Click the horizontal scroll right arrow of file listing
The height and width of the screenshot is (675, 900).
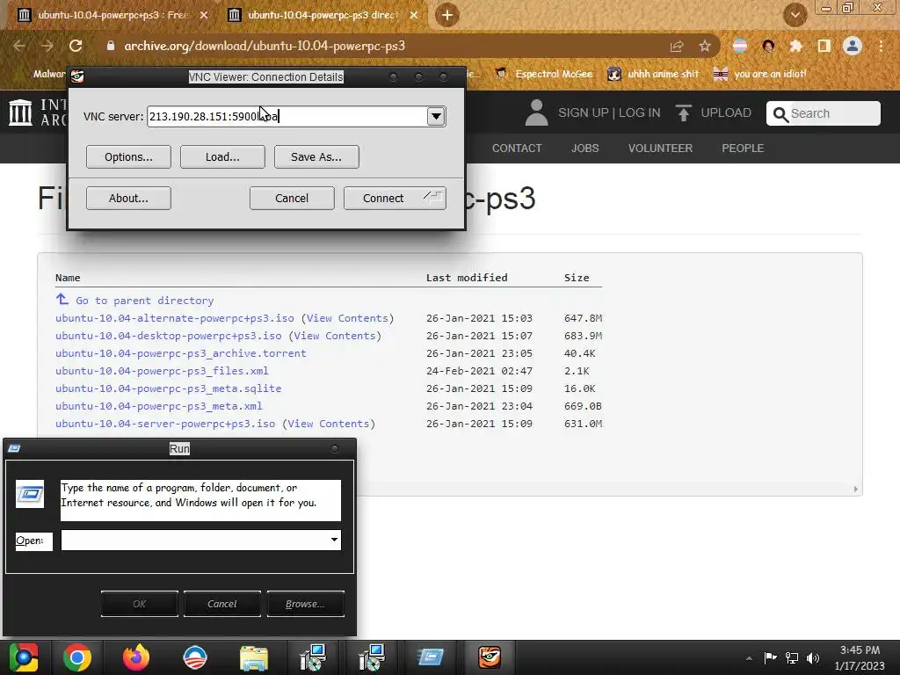coord(855,489)
